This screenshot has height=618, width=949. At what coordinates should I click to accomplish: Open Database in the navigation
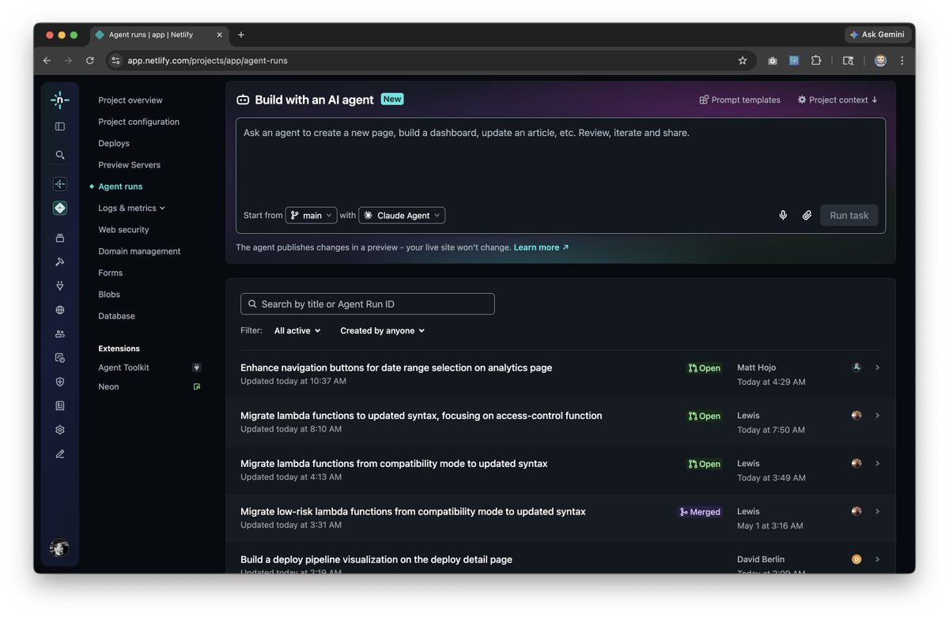pyautogui.click(x=116, y=315)
